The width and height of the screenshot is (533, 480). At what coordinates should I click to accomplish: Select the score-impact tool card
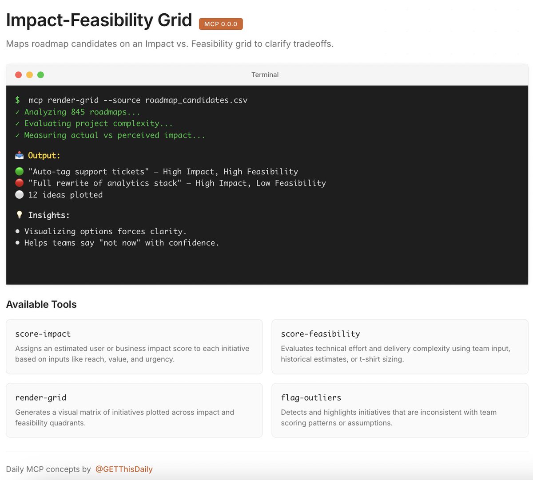pos(134,346)
